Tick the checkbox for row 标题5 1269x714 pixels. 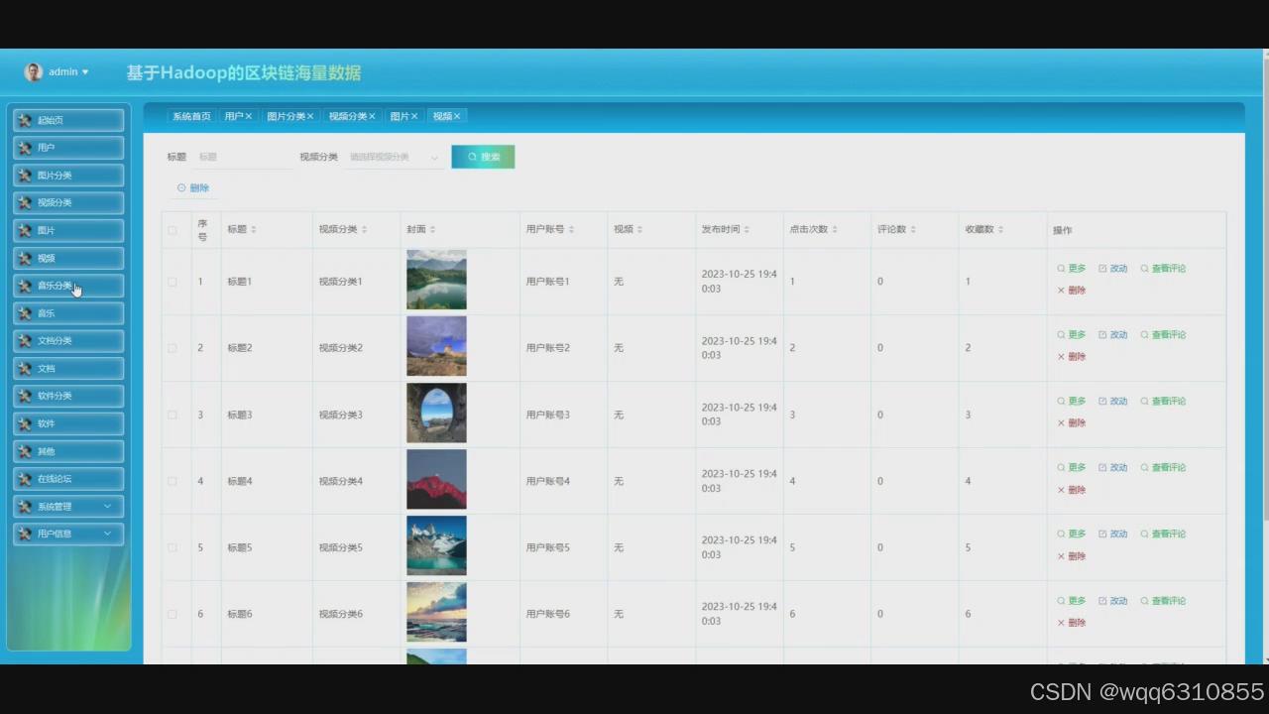[173, 547]
